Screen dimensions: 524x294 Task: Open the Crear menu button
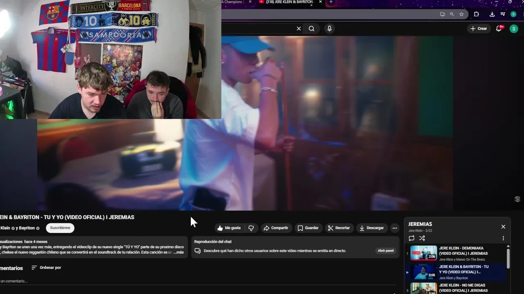coord(479,29)
